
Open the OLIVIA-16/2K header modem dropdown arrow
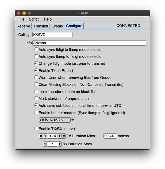click(73, 120)
